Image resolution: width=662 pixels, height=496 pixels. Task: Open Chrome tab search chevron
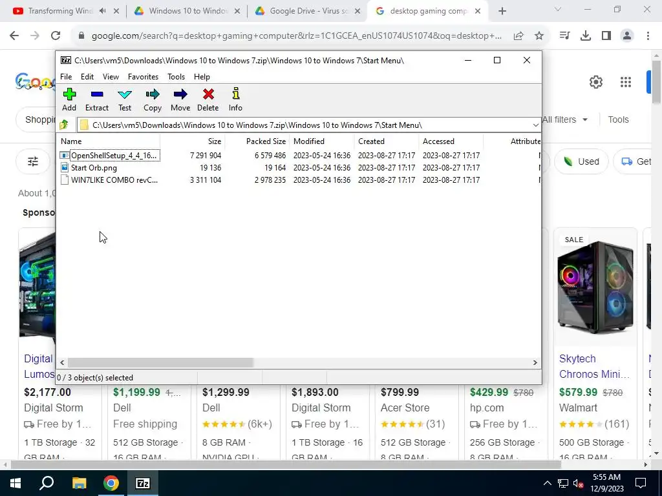pos(558,9)
